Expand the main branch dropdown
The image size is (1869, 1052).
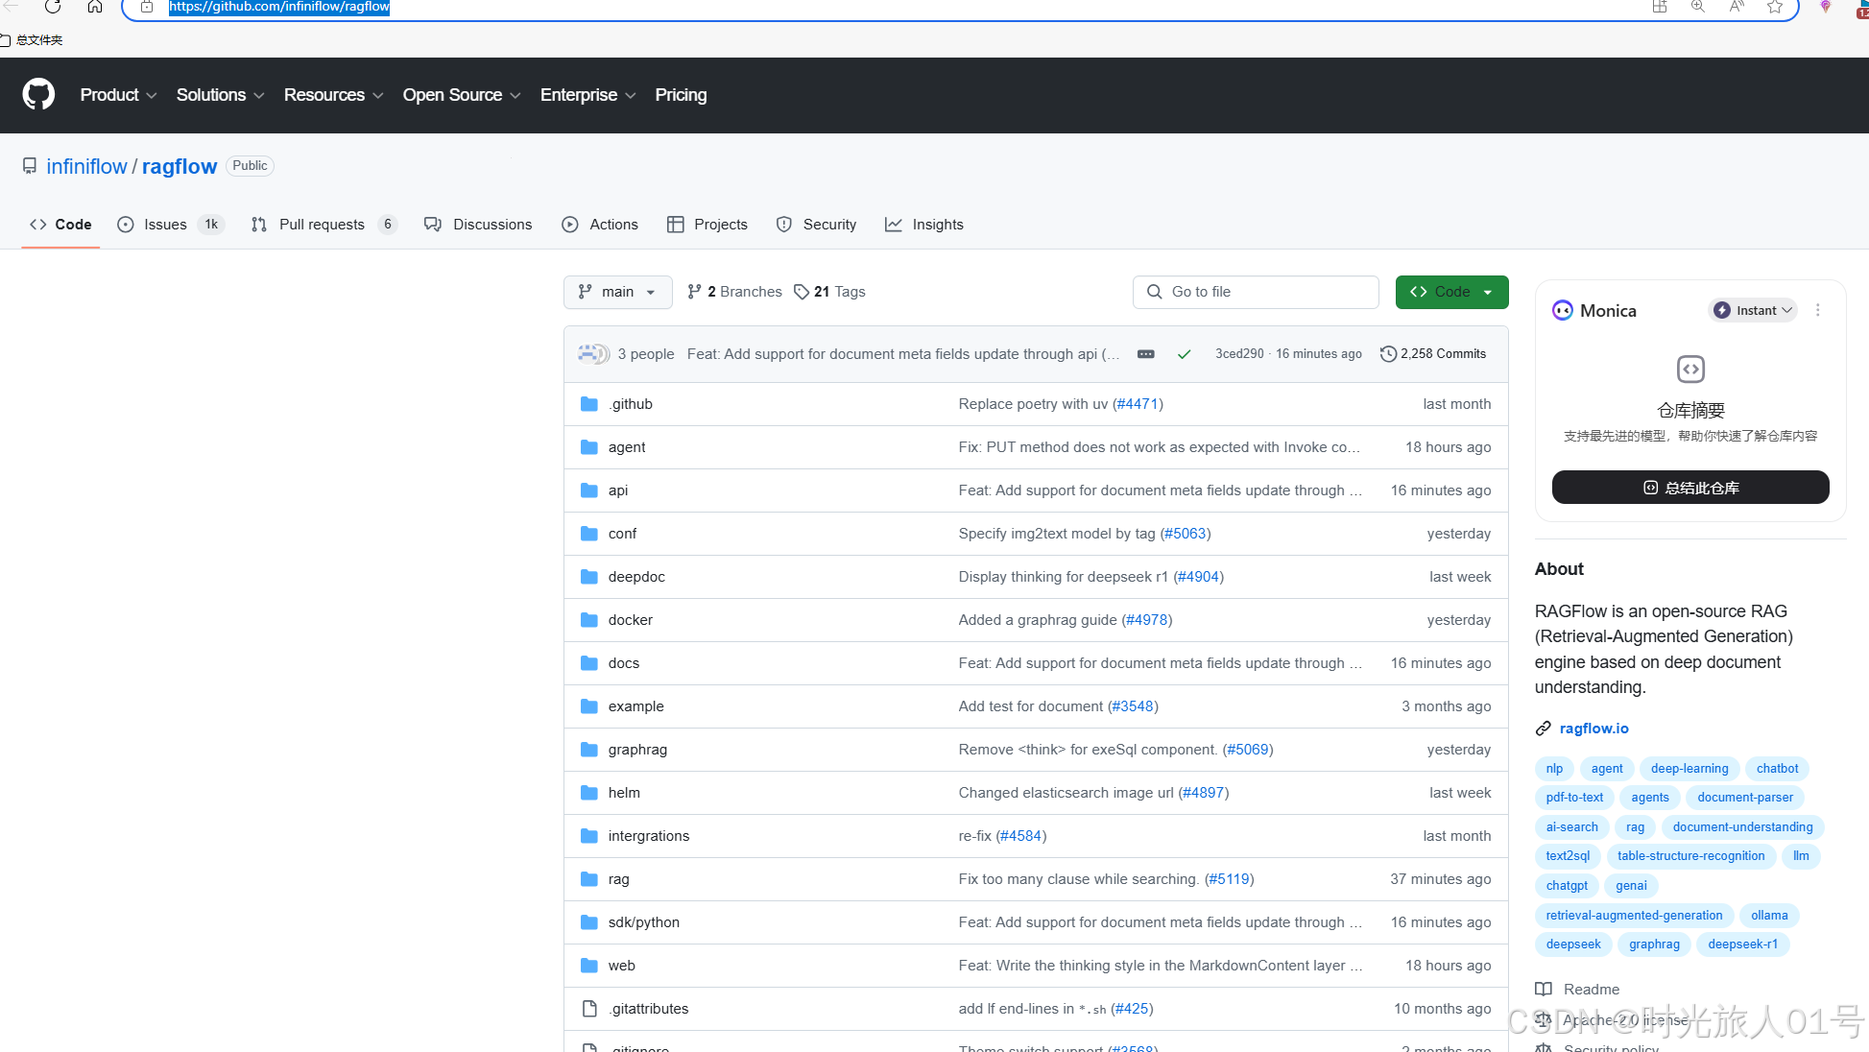617,292
